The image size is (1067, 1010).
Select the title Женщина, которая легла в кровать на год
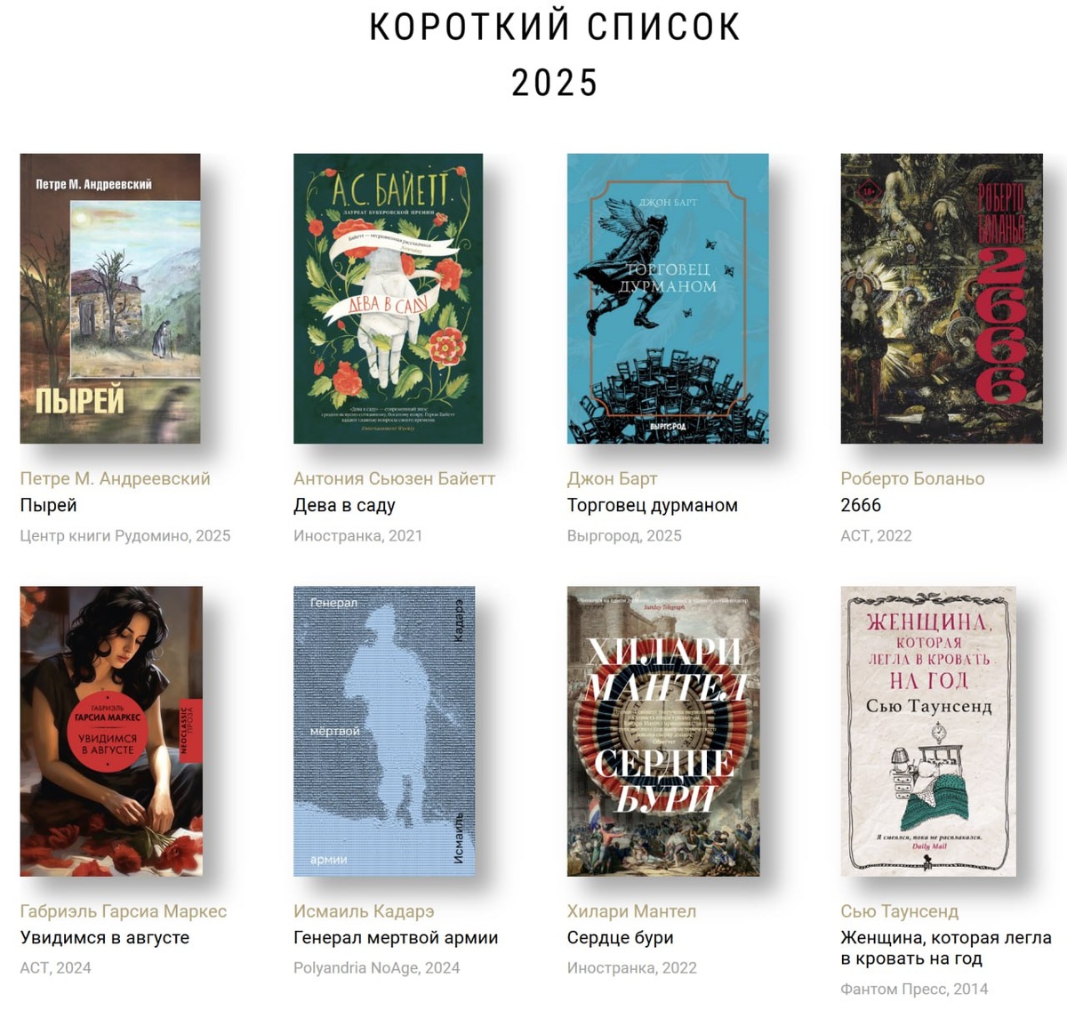click(946, 948)
